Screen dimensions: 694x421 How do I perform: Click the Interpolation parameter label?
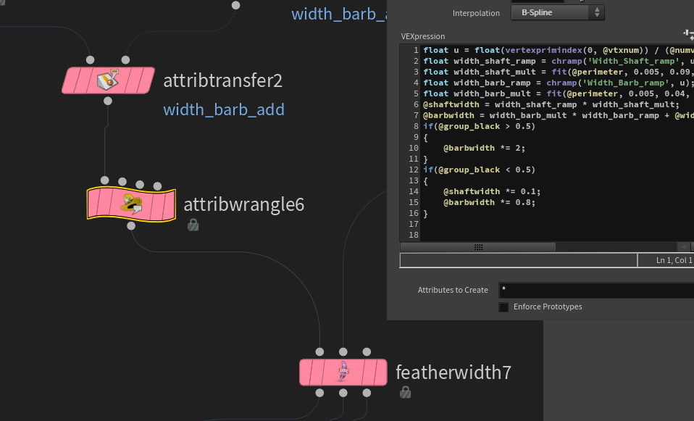coord(476,13)
